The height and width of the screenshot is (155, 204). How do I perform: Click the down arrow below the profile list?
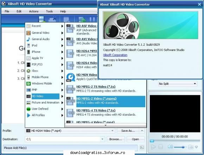(x=106, y=125)
